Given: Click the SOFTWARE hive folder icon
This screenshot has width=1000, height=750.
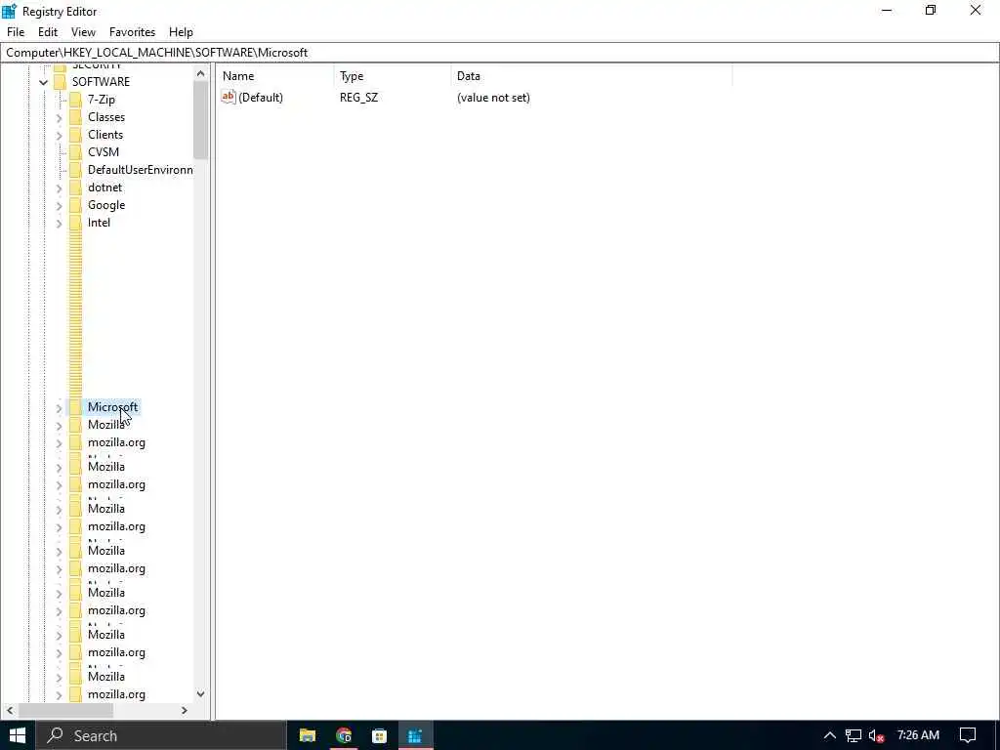Looking at the screenshot, I should click(x=60, y=82).
